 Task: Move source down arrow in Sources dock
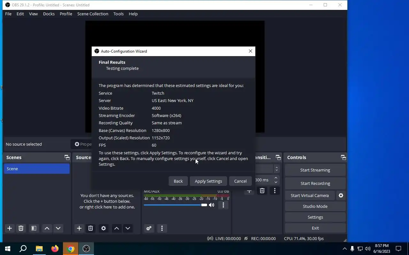pos(128,228)
